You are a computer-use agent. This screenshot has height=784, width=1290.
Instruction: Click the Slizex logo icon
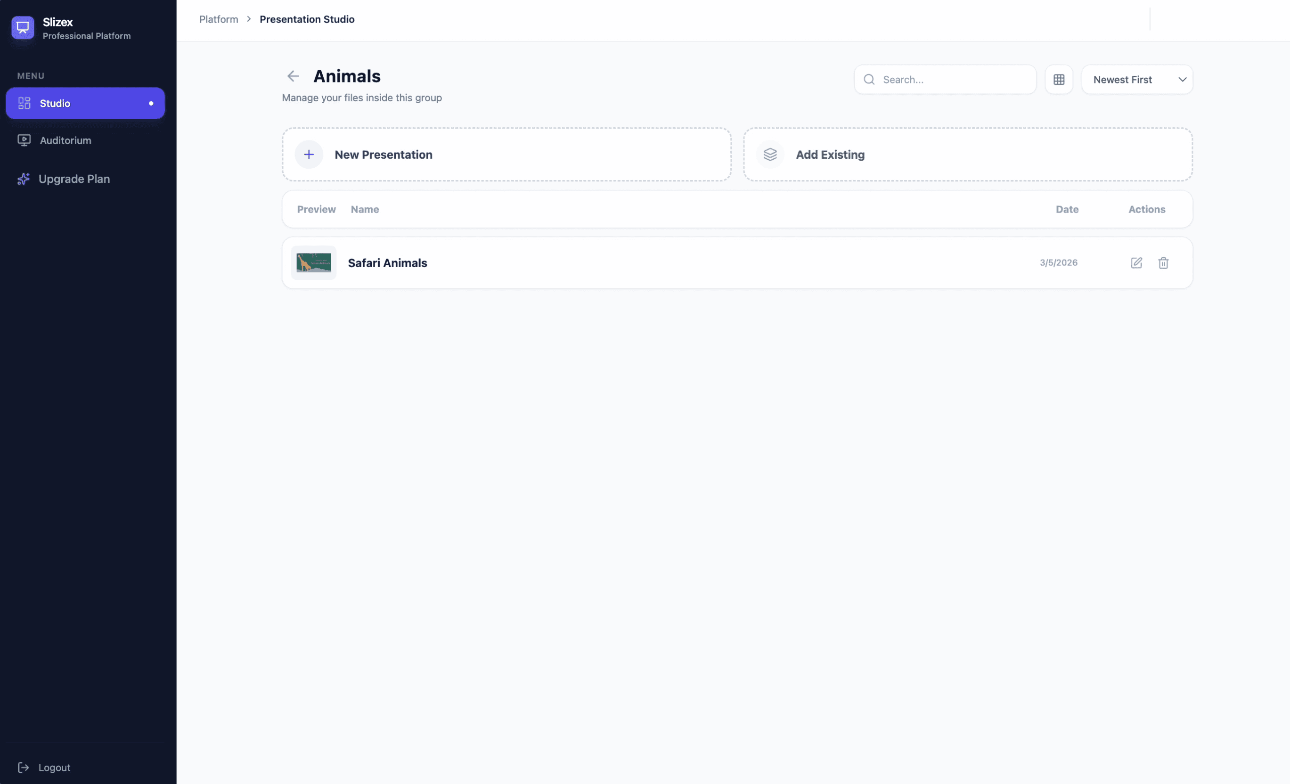click(23, 27)
